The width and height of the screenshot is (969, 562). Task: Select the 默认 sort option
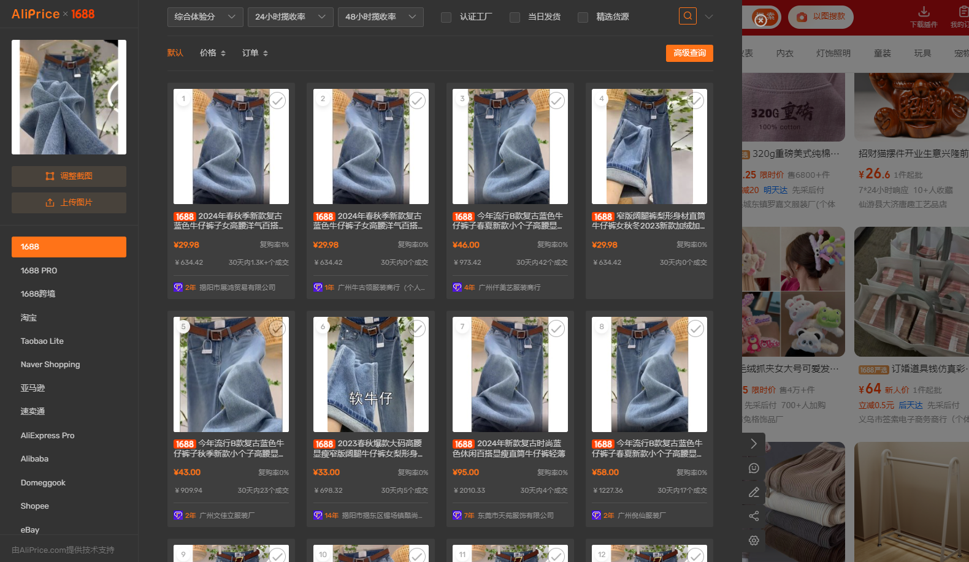[x=175, y=53]
